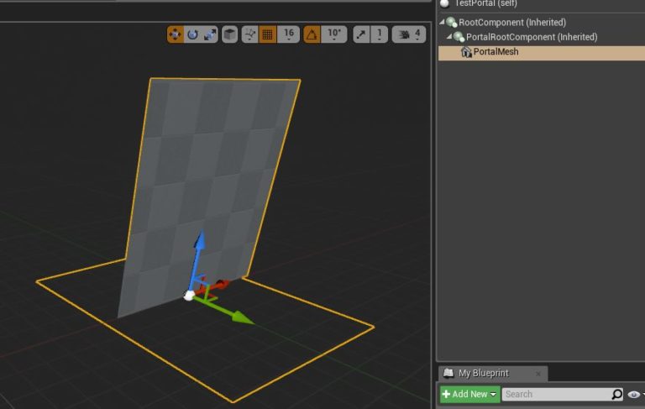This screenshot has width=645, height=409.
Task: Collapse the RootComponent (Inherited) tree arrow
Action: point(443,22)
